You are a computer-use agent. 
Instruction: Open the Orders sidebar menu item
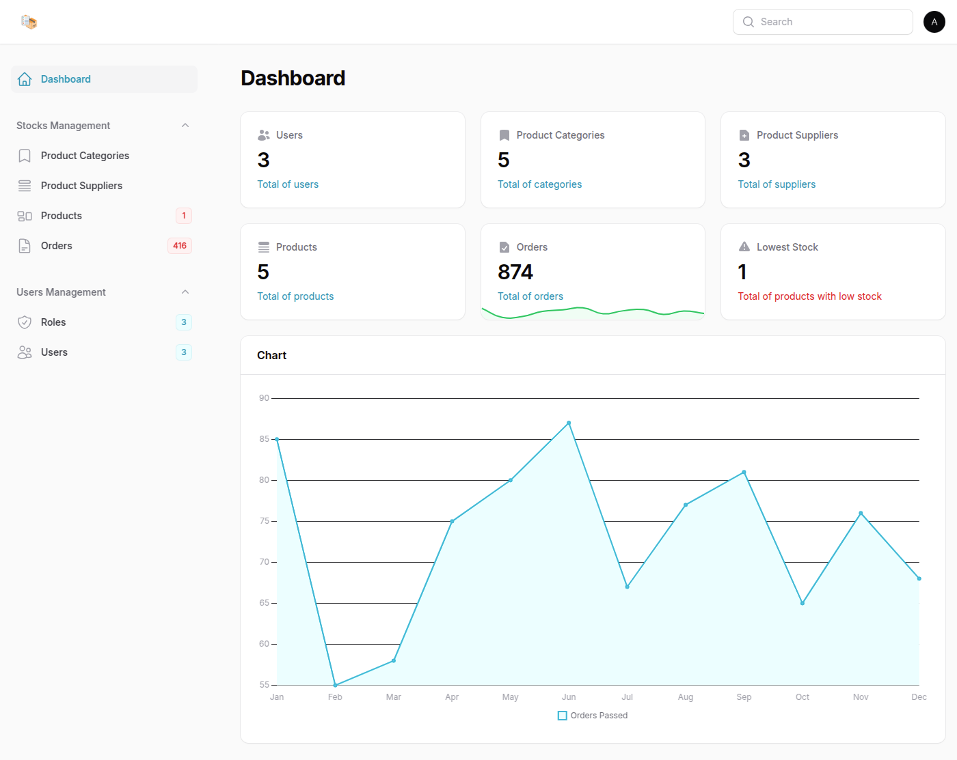(x=57, y=246)
